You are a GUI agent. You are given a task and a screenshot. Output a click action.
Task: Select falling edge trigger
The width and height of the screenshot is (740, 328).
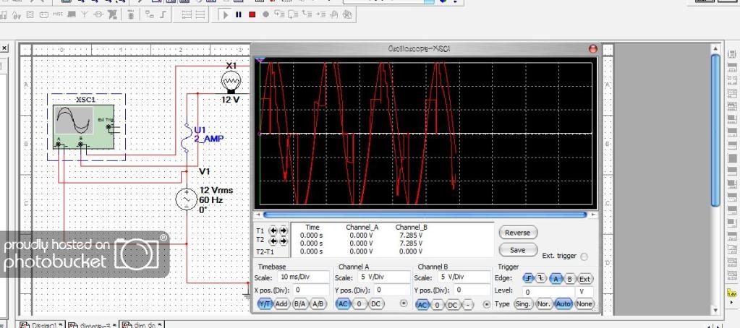coord(541,279)
